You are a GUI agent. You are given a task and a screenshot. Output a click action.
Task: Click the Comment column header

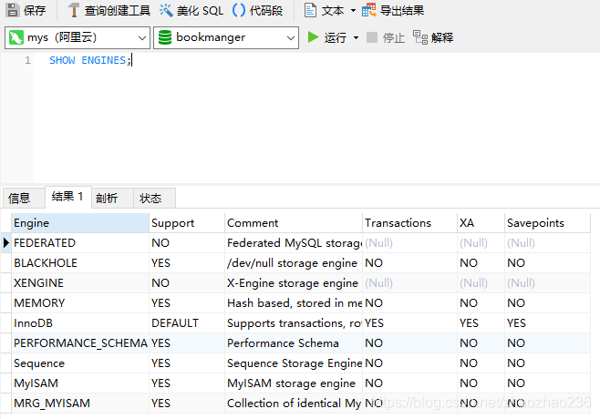294,223
